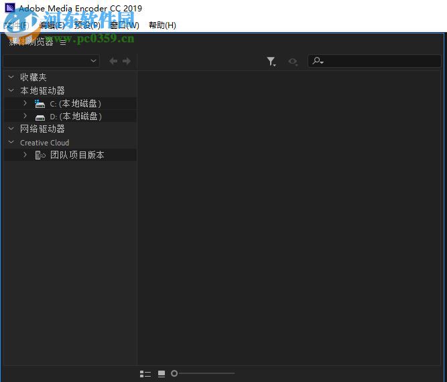Image resolution: width=447 pixels, height=382 pixels.
Task: Open the 文件(F) menu
Action: (17, 25)
